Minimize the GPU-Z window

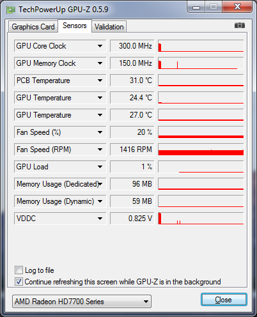point(196,7)
